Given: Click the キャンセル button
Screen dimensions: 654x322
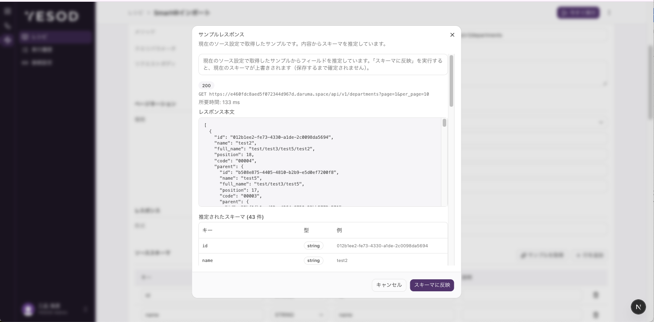Looking at the screenshot, I should [389, 285].
